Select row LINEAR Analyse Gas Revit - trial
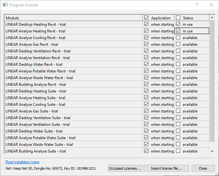 [107, 44]
